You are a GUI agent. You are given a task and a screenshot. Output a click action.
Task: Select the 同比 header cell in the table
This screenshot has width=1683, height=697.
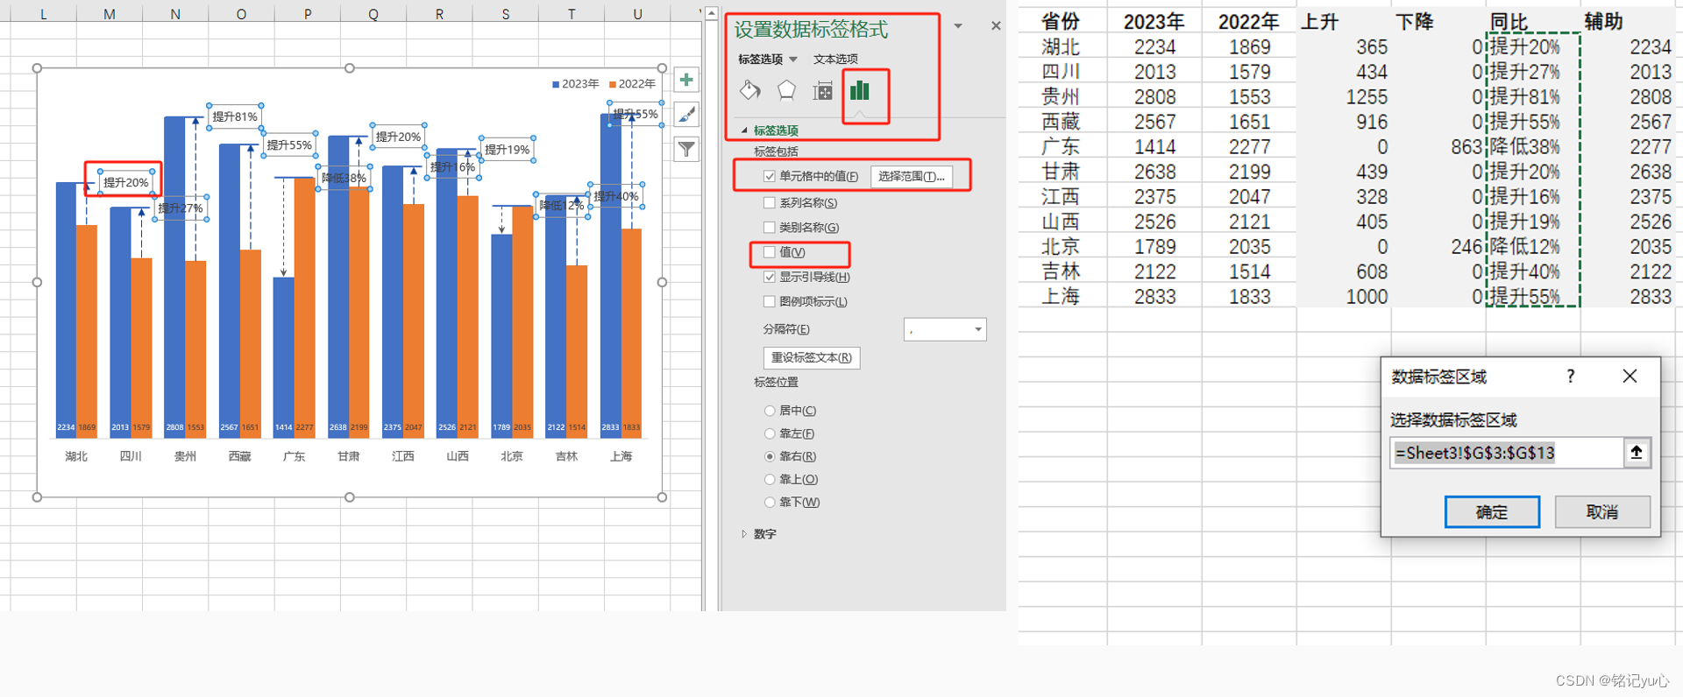pos(1533,22)
